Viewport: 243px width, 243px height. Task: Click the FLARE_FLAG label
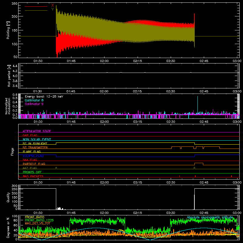coord(32,152)
